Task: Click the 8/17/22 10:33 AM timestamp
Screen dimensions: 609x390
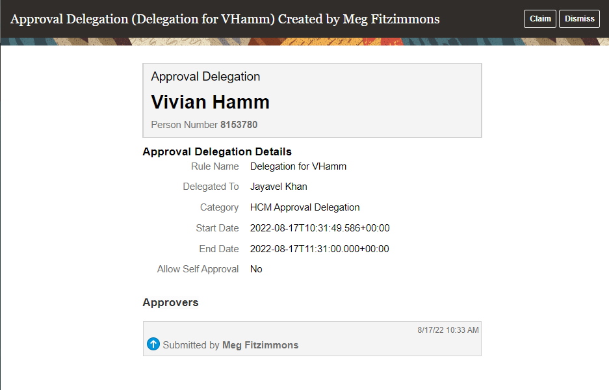Action: pos(448,330)
